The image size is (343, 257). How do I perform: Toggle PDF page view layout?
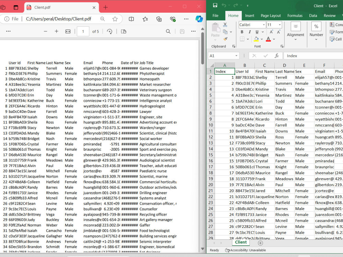[x=123, y=32]
